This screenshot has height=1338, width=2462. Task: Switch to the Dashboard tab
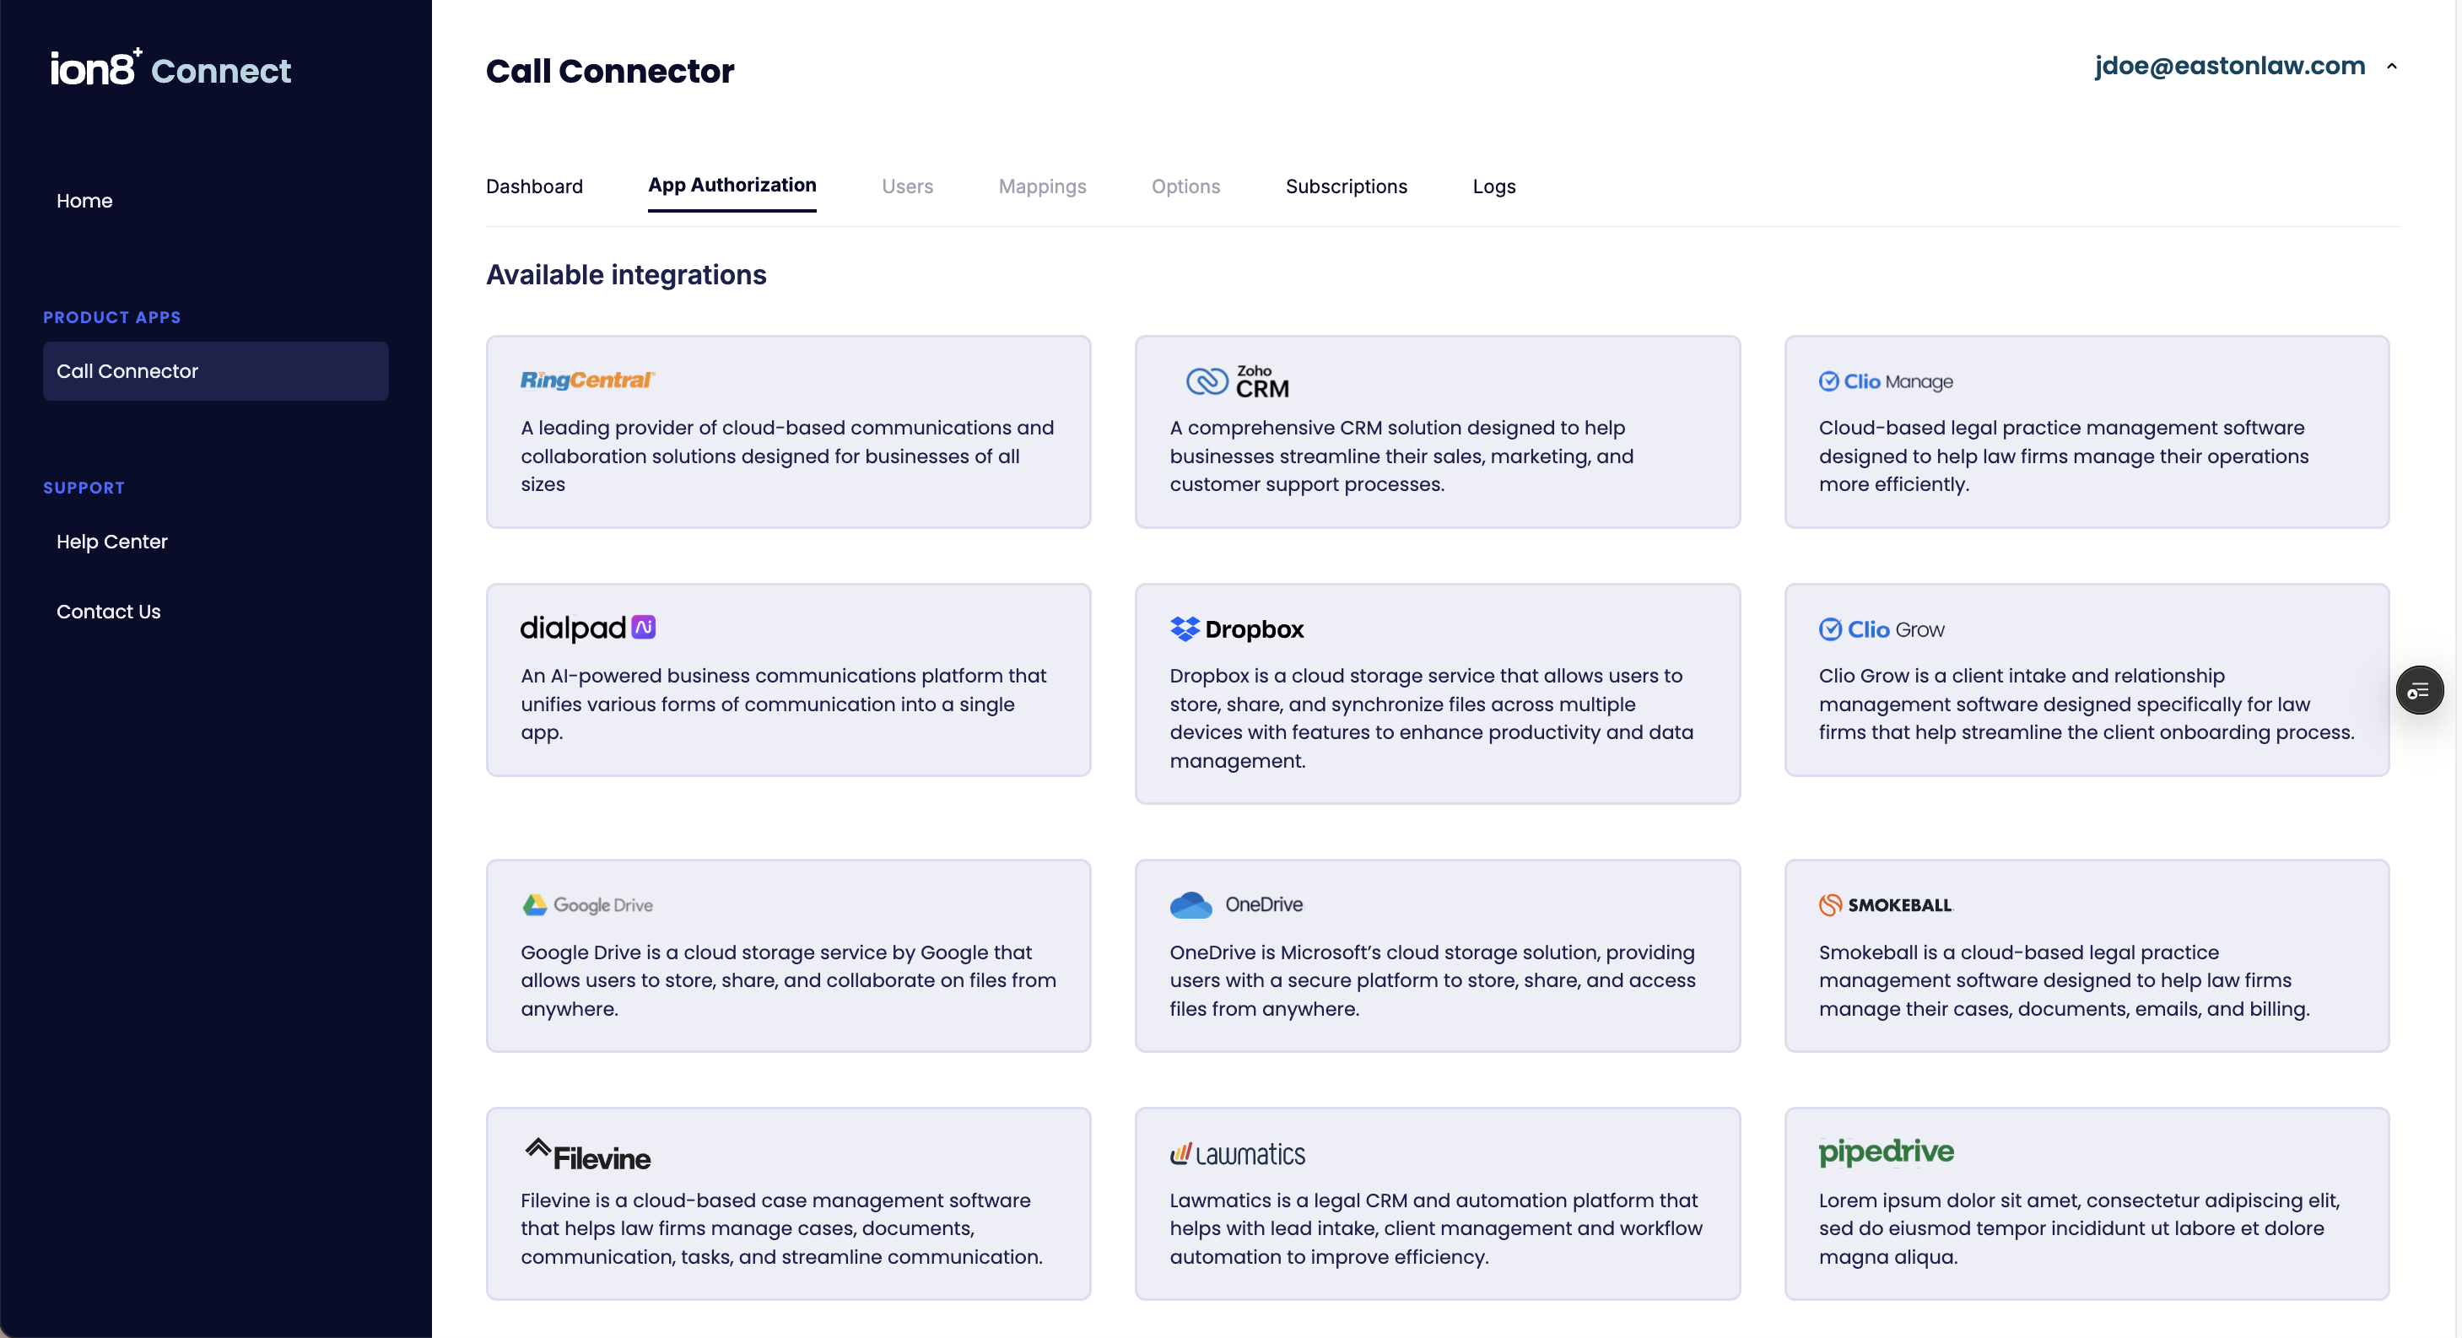point(534,186)
